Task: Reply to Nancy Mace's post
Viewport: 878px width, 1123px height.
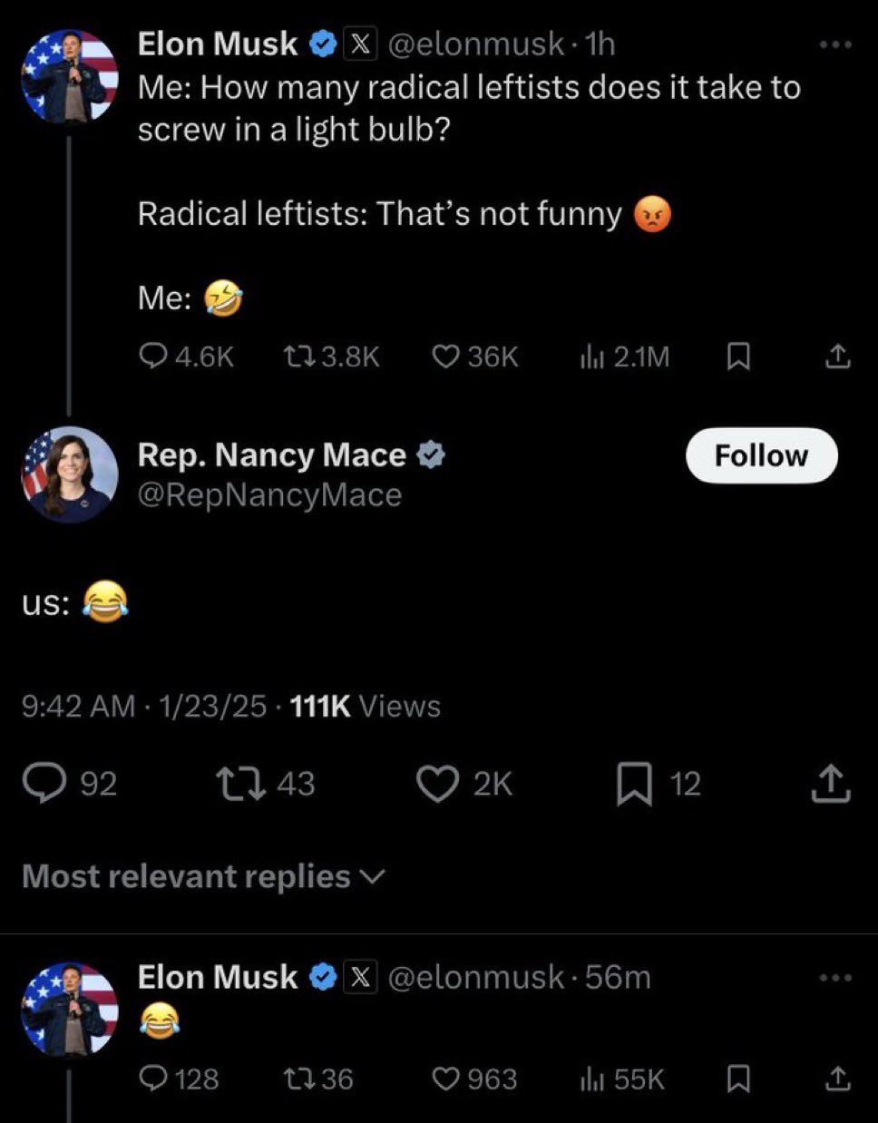Action: coord(41,784)
